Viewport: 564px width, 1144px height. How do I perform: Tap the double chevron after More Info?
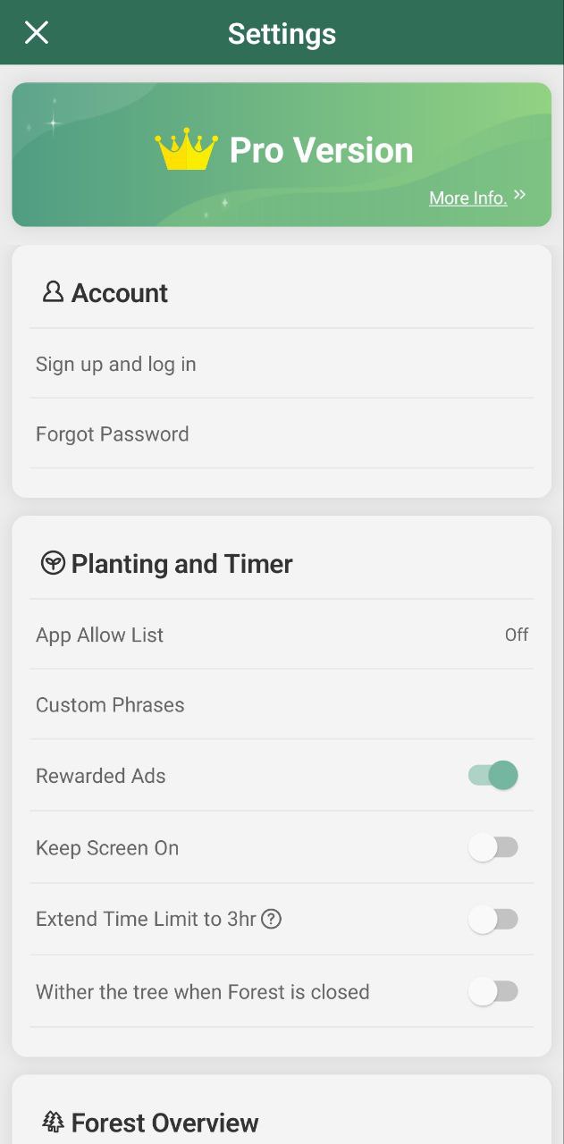(x=519, y=195)
